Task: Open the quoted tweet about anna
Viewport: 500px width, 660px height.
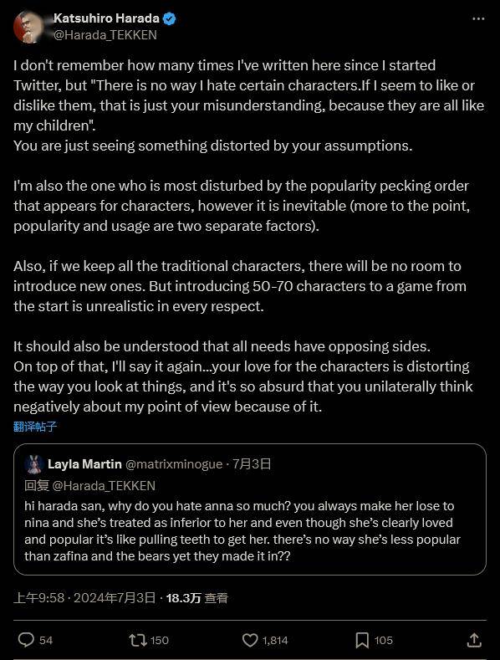Action: (250, 509)
